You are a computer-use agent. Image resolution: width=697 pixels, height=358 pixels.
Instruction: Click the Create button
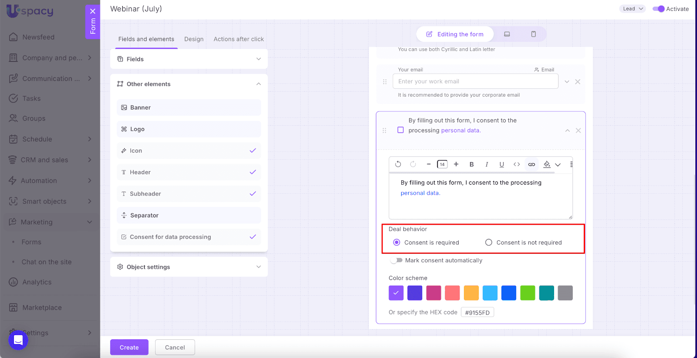pos(129,347)
